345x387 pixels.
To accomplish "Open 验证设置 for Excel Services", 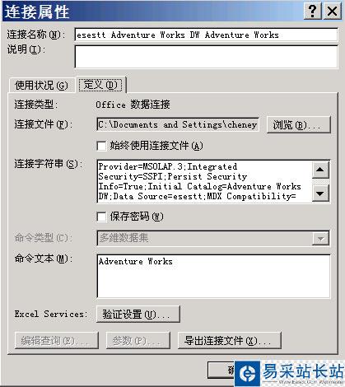I will 138,314.
